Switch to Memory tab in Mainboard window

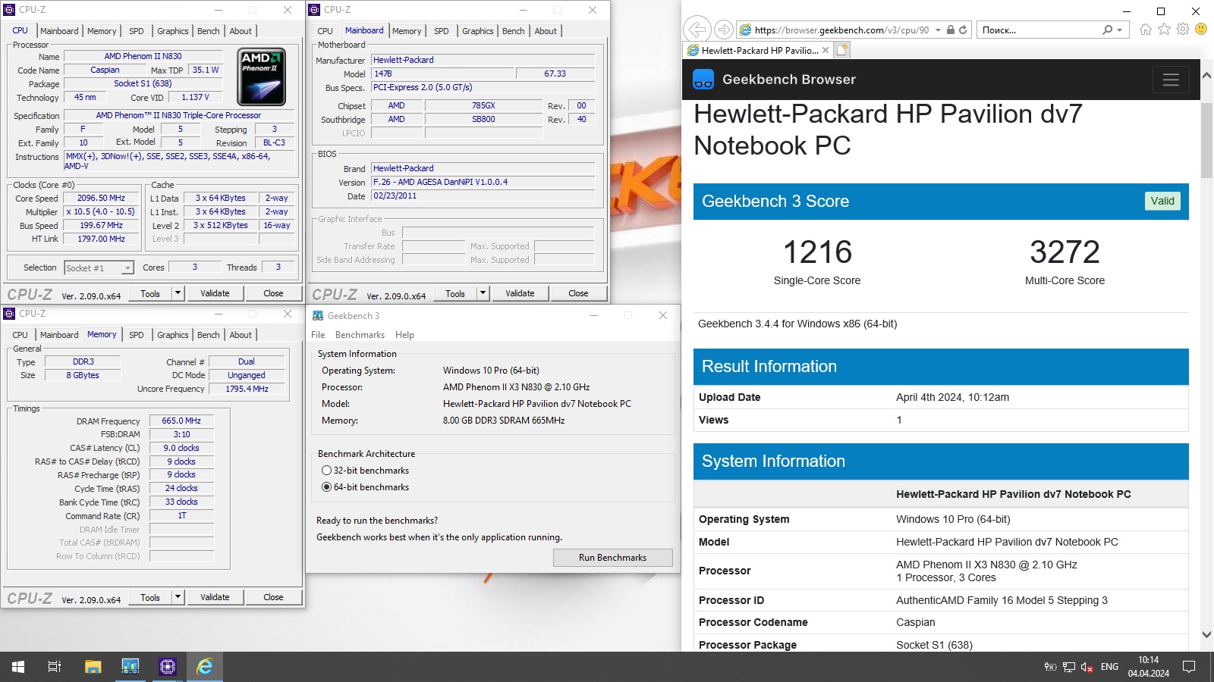[x=407, y=31]
